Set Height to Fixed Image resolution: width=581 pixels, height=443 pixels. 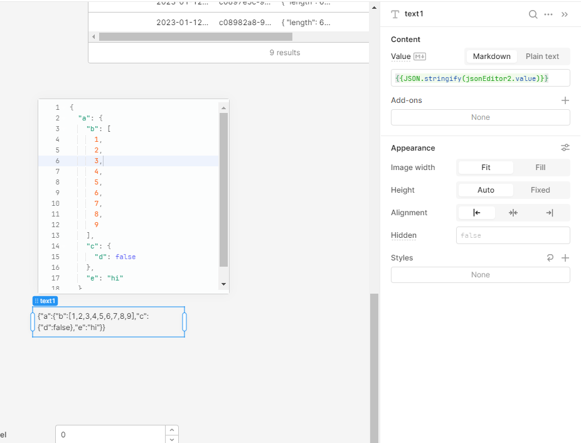pyautogui.click(x=540, y=190)
